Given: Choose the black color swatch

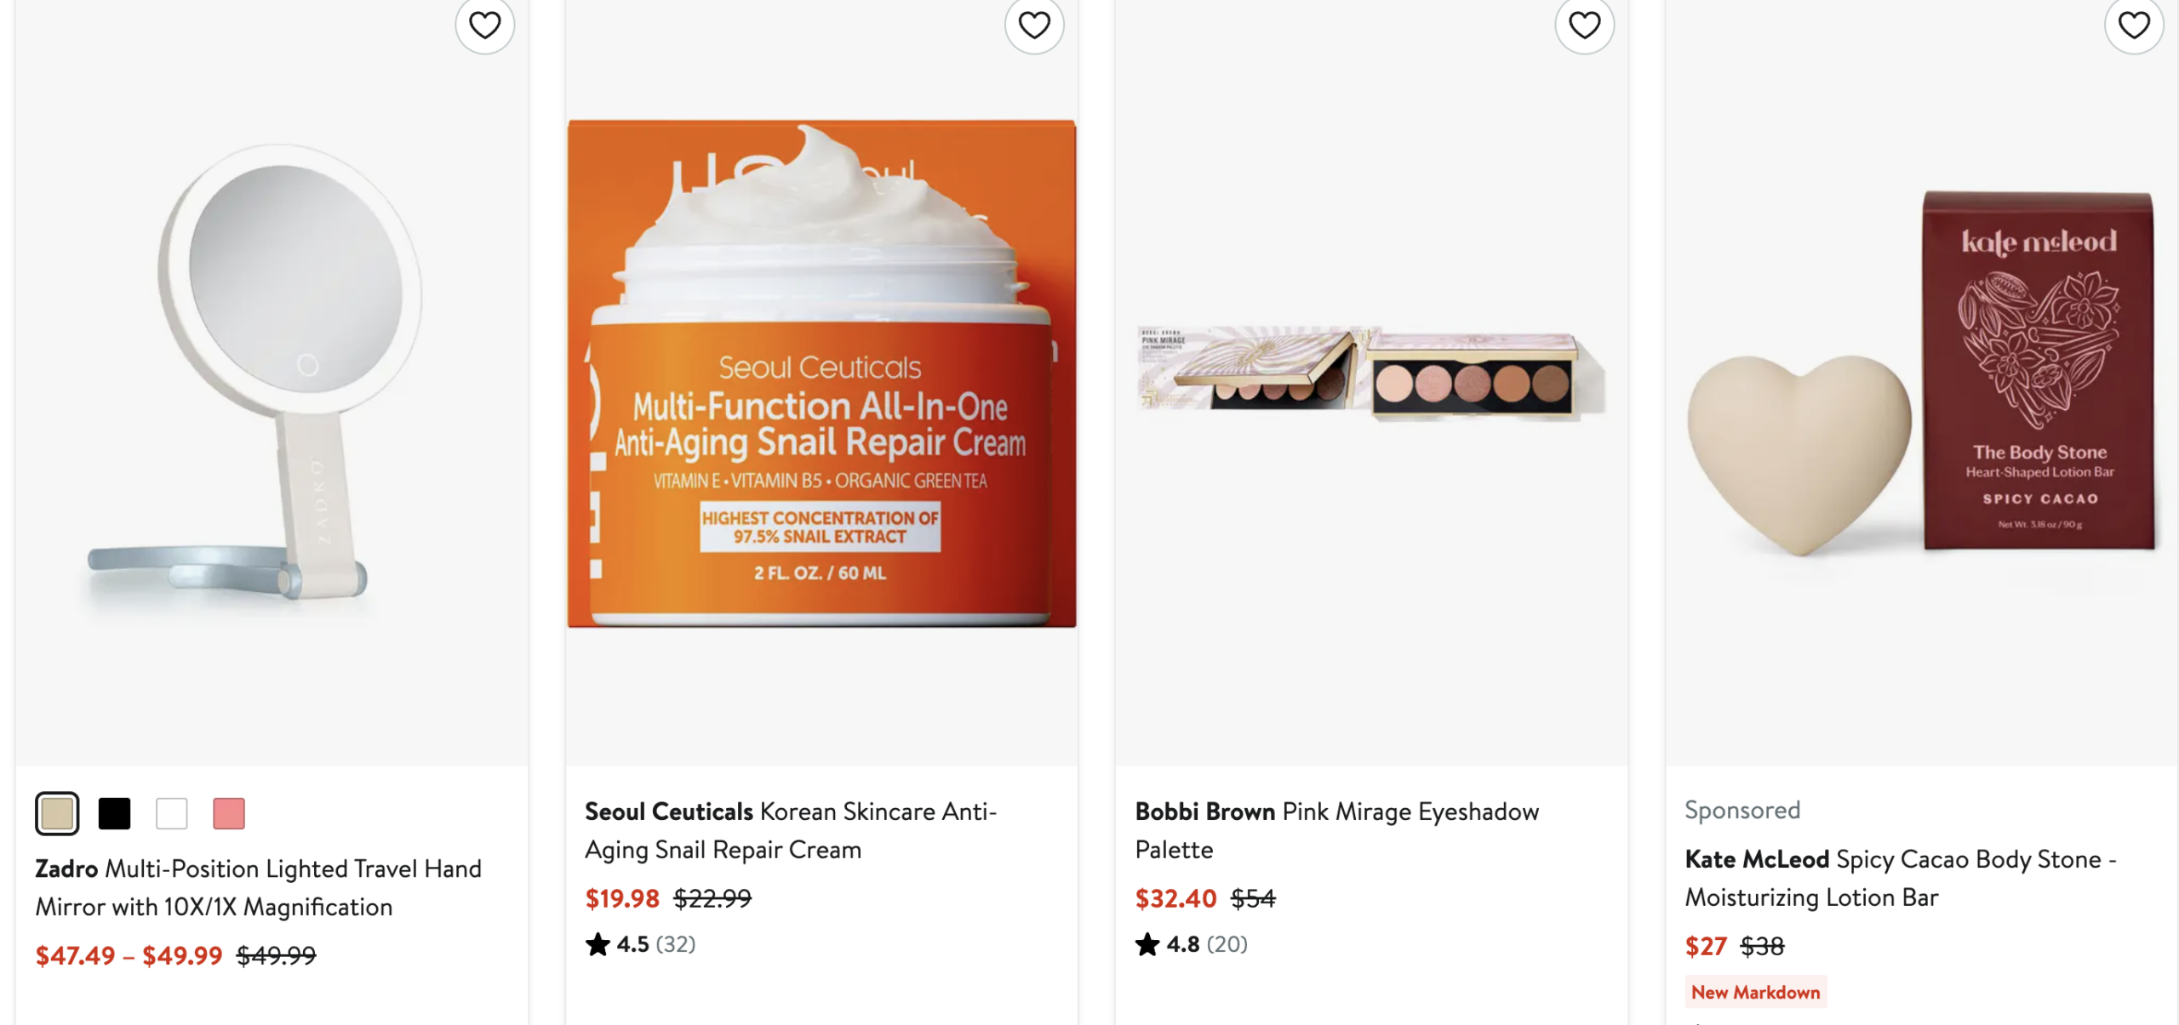Looking at the screenshot, I should (x=114, y=813).
